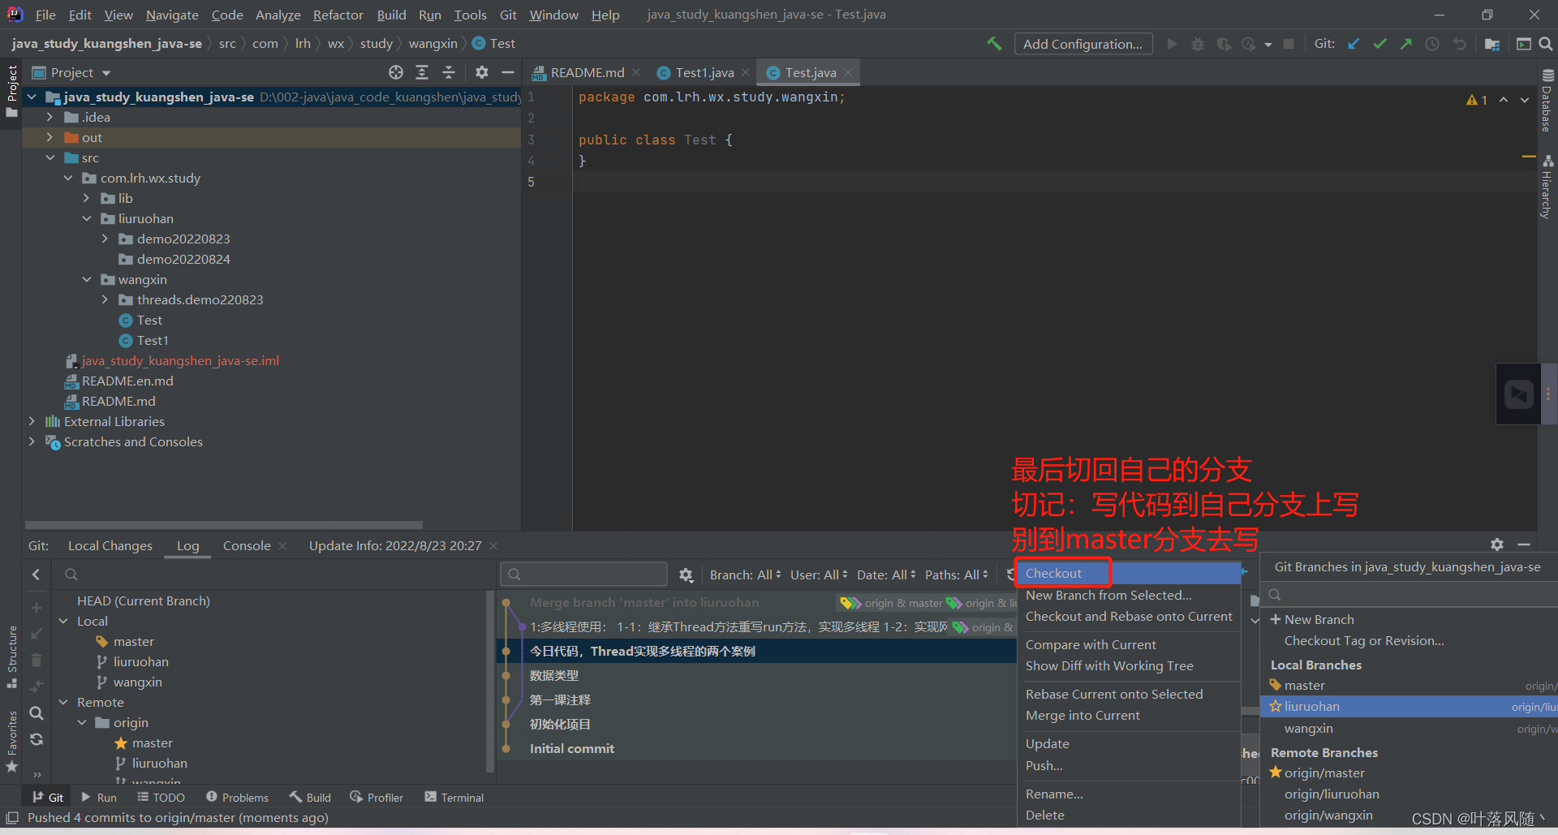Click the fetch refresh icon in Git sidebar
Screen dimensions: 1558x835
point(36,739)
